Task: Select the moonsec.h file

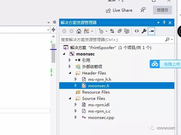Action: 98,86
